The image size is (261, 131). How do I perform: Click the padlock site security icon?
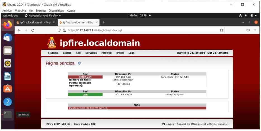(x=64, y=30)
